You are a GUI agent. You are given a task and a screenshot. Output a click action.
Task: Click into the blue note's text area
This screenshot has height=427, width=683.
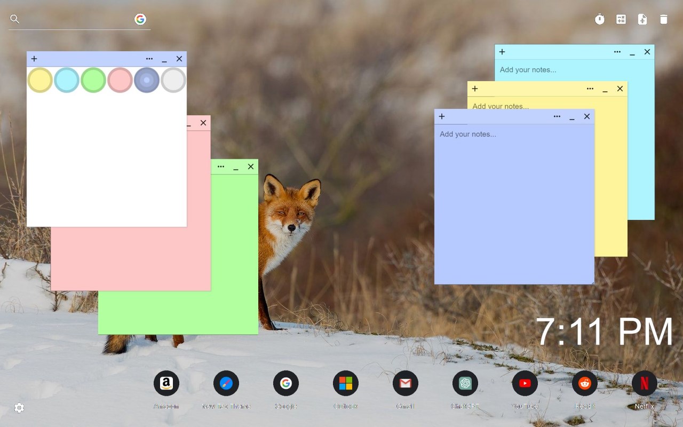point(514,204)
